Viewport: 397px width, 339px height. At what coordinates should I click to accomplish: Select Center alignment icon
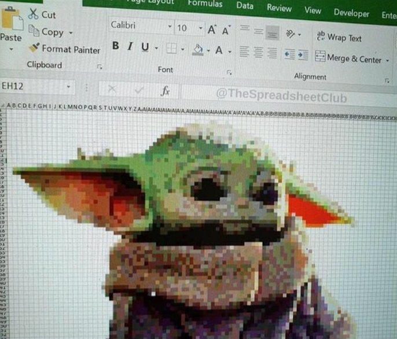pos(258,52)
